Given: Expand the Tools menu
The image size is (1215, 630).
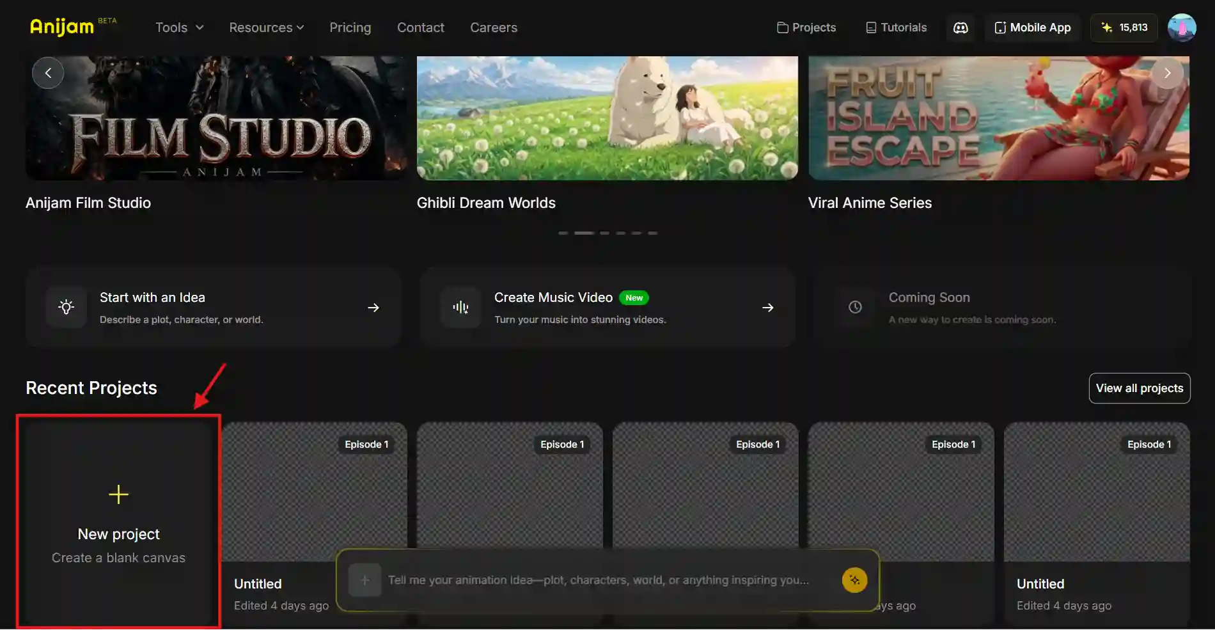Looking at the screenshot, I should click(179, 28).
